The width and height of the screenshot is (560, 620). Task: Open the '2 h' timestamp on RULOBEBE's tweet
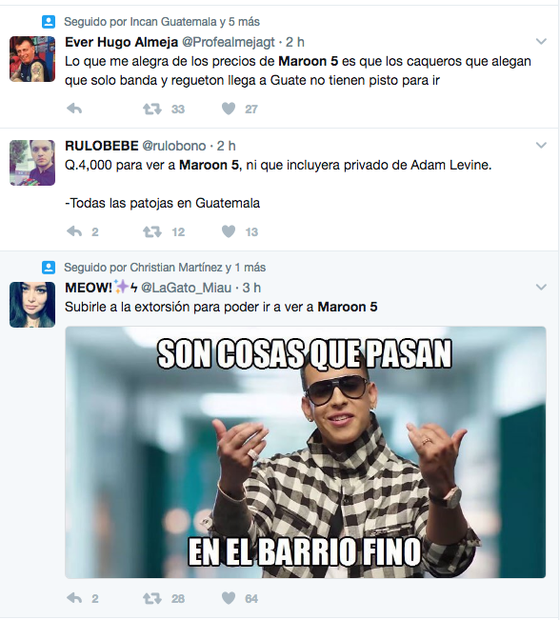coord(227,146)
